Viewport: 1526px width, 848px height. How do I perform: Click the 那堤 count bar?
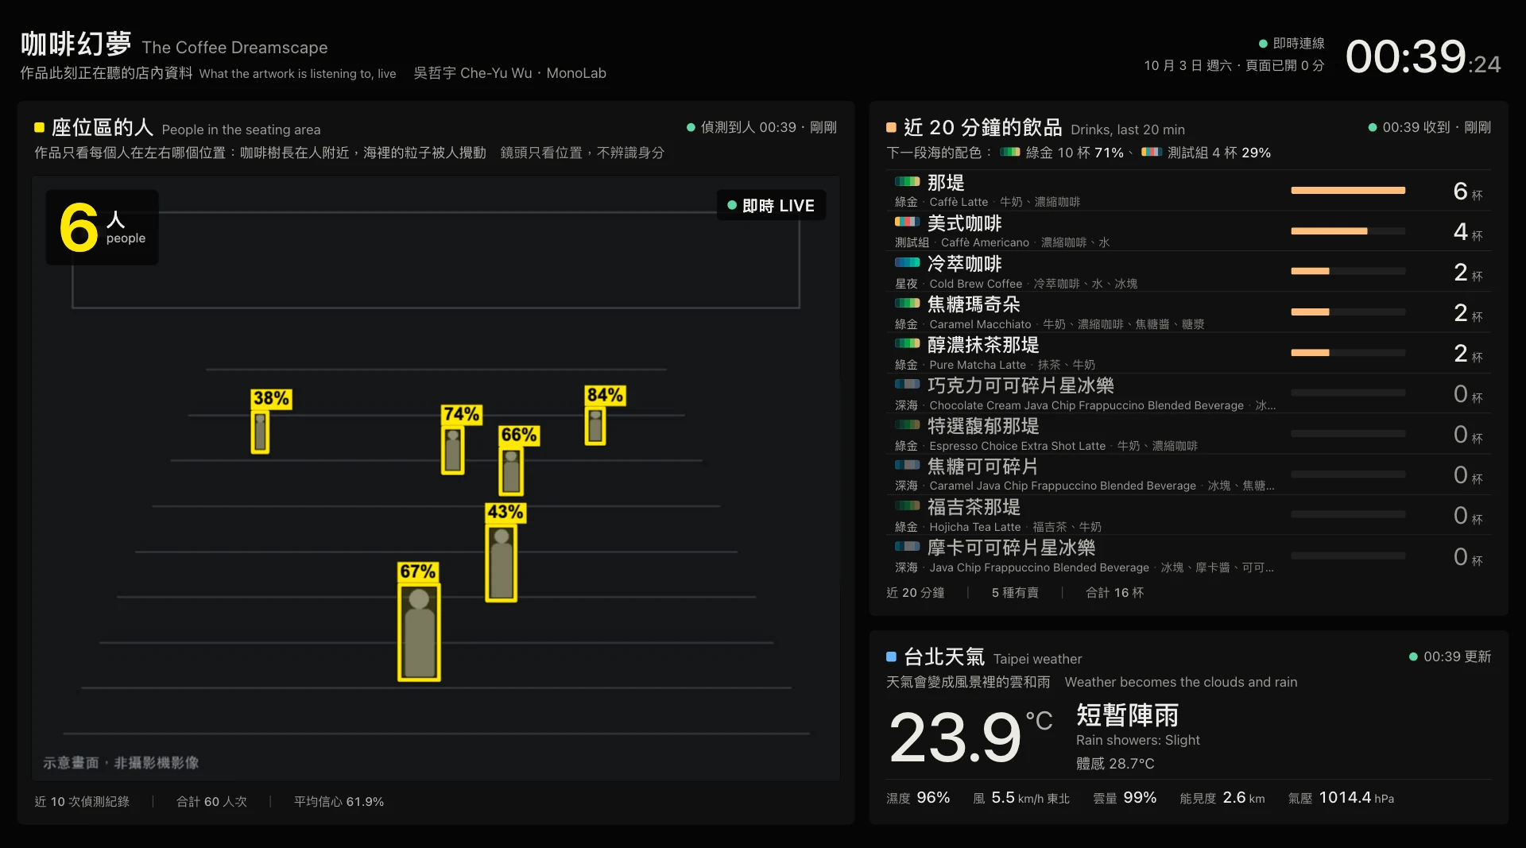click(x=1348, y=191)
